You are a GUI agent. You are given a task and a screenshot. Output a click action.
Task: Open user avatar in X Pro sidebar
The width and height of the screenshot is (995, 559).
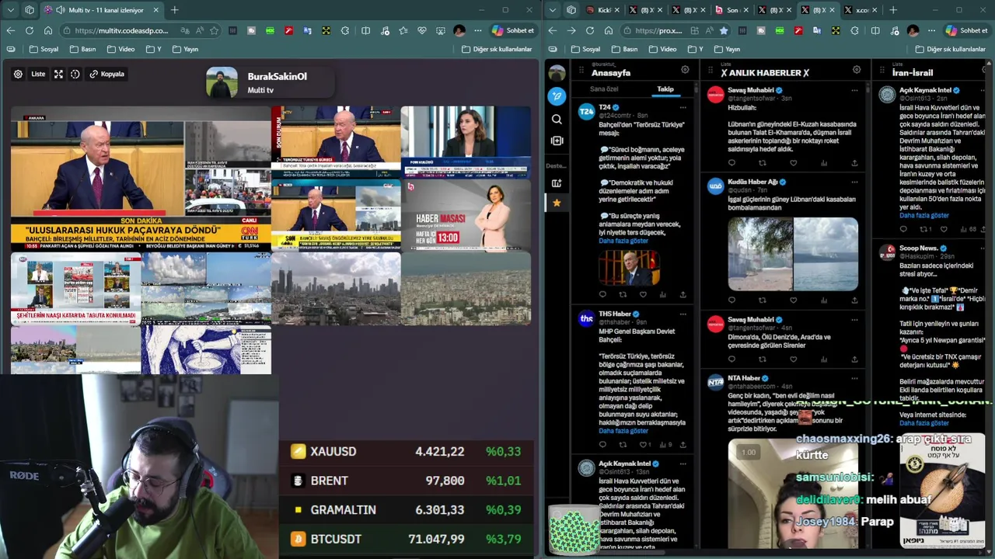(x=557, y=74)
